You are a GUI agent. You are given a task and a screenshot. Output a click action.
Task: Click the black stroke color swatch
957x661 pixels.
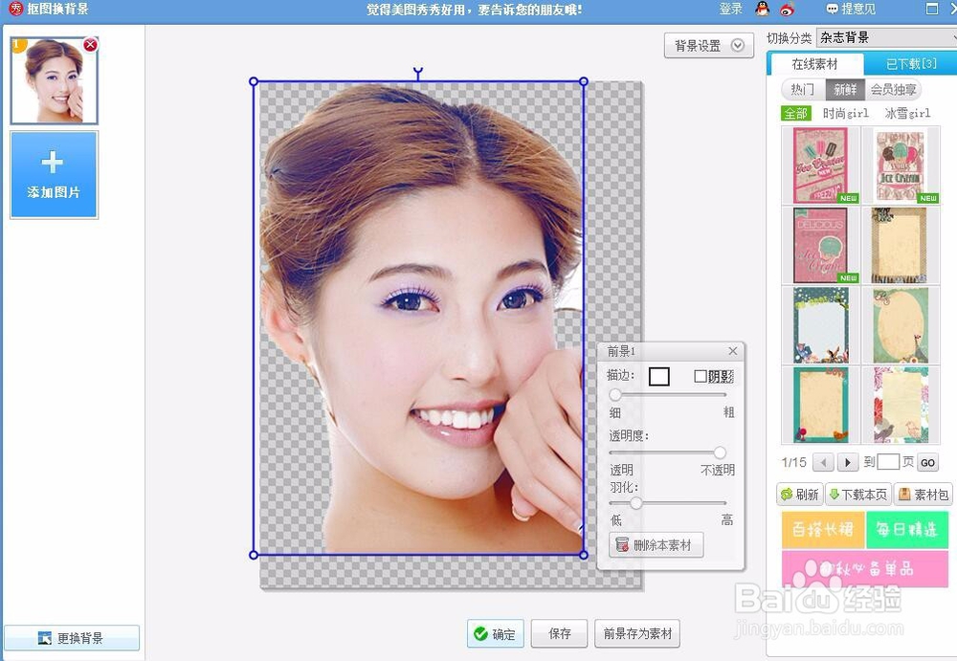tap(659, 376)
